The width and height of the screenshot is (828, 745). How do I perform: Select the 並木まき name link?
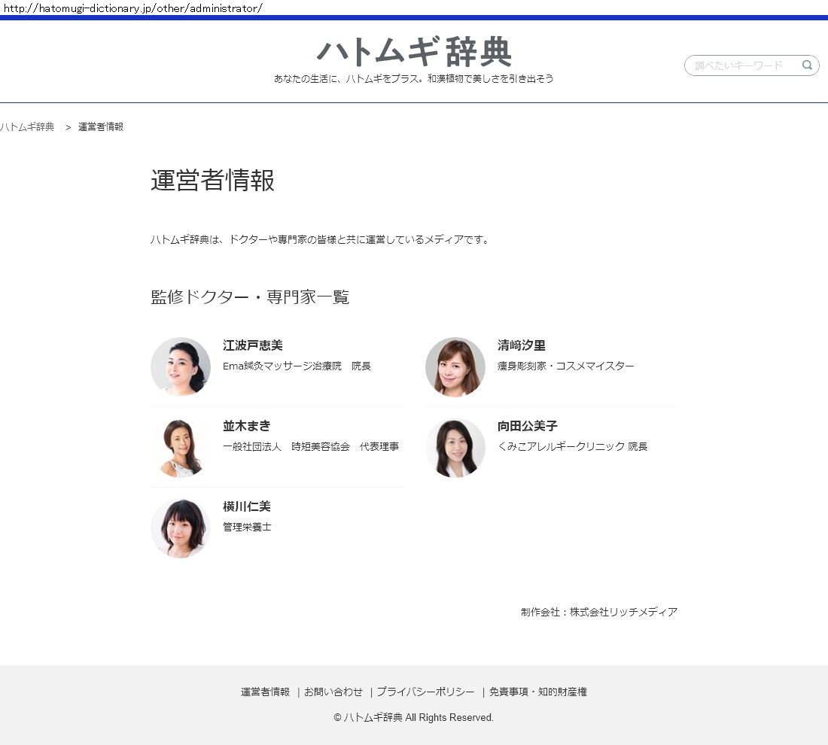coord(247,426)
